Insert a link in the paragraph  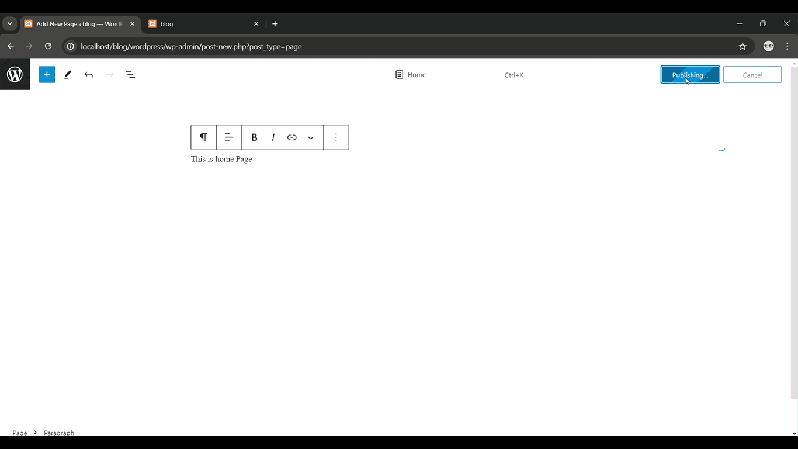point(292,137)
